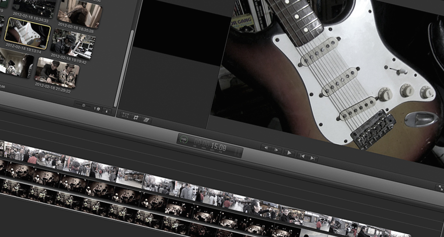
Task: Select the clip thumbnail dated 21:29:22
Action: [x=57, y=72]
